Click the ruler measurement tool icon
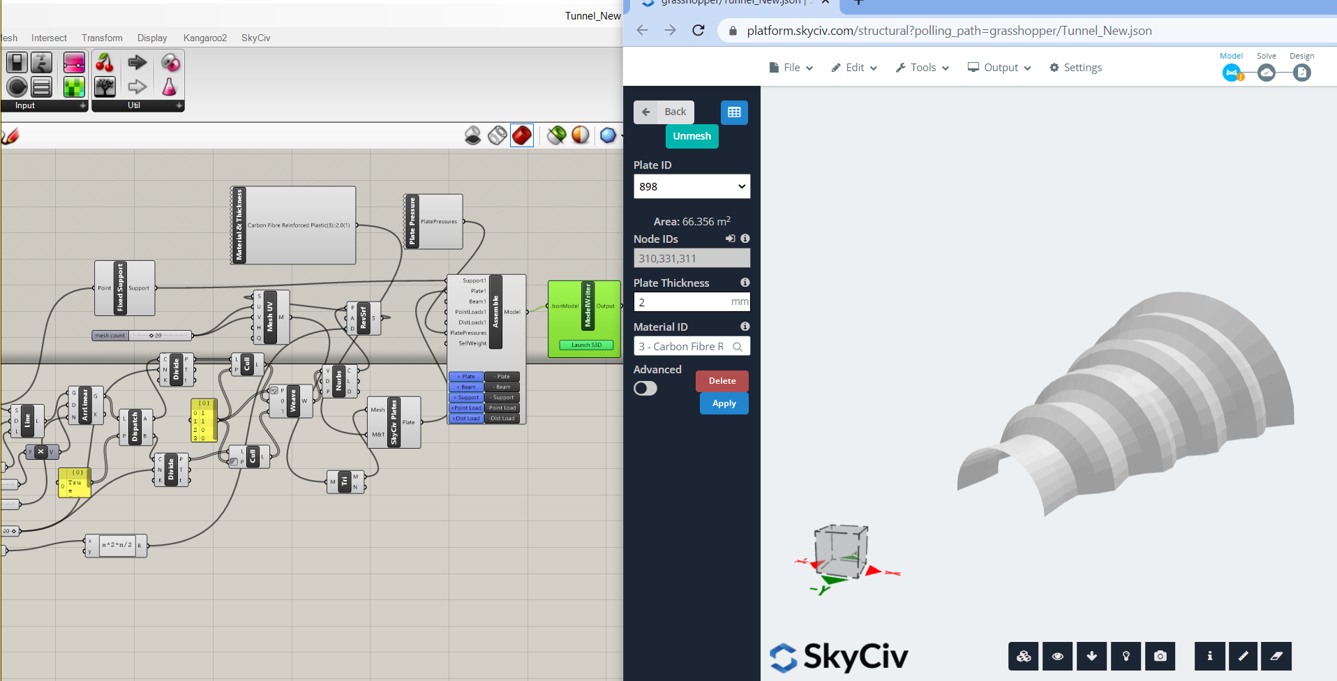This screenshot has height=681, width=1337. point(1243,656)
